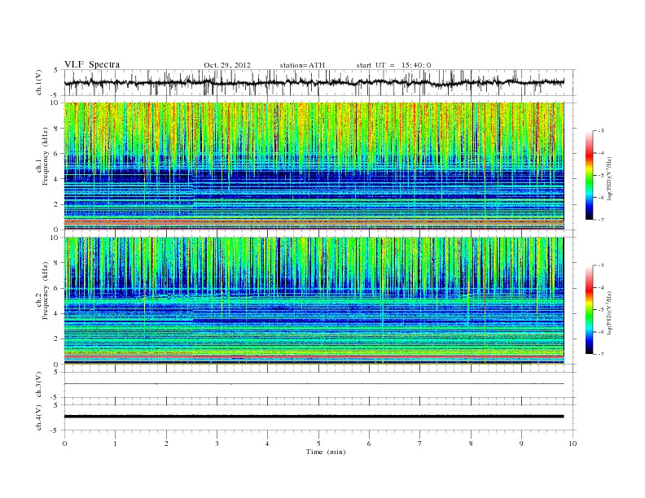
Task: Click the 'start UT = 15:40:0' label
Action: 393,65
